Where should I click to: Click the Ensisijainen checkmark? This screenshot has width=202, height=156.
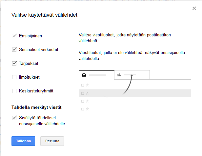tap(14, 36)
